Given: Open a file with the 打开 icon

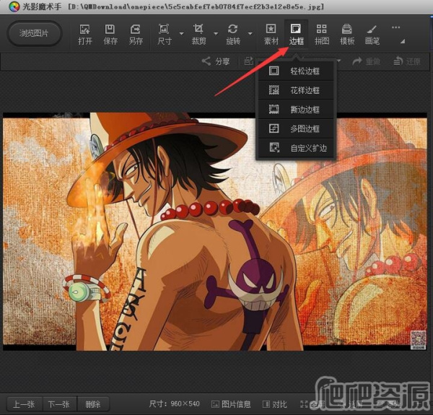Looking at the screenshot, I should (x=84, y=35).
